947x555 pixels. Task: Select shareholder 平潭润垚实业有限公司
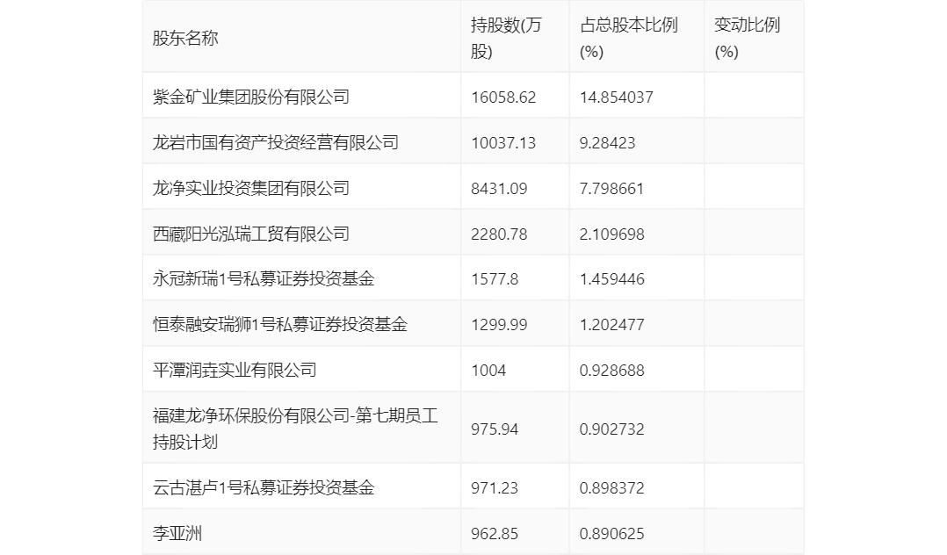tap(235, 371)
